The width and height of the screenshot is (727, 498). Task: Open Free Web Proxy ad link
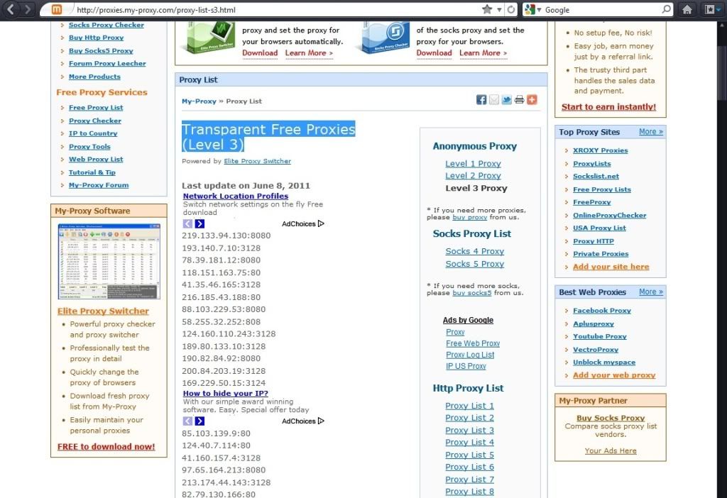[473, 343]
